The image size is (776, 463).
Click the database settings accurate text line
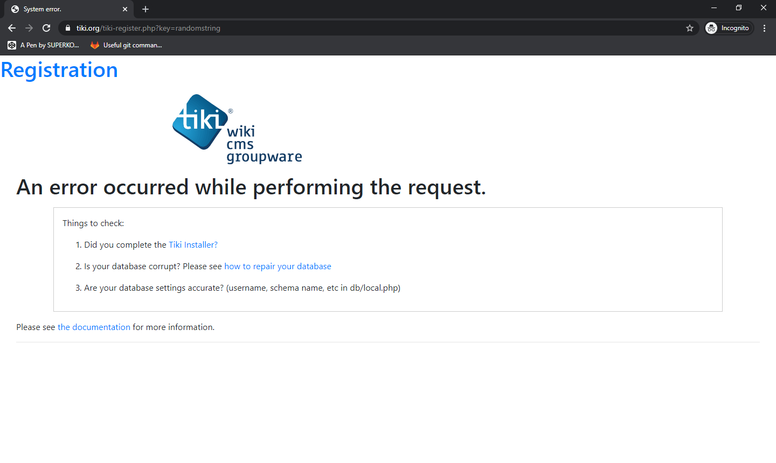pos(242,287)
